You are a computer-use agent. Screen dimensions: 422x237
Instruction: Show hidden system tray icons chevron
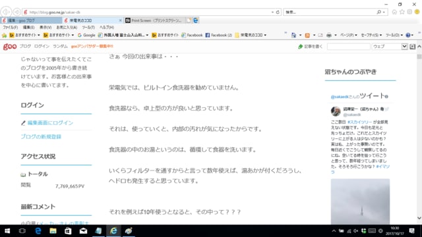(x=334, y=231)
